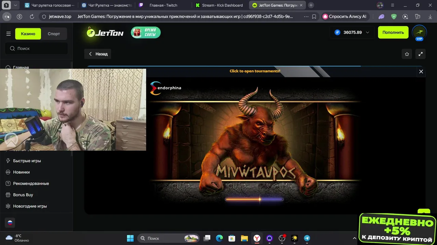
Task: Expand game to fullscreen
Action: [421, 54]
